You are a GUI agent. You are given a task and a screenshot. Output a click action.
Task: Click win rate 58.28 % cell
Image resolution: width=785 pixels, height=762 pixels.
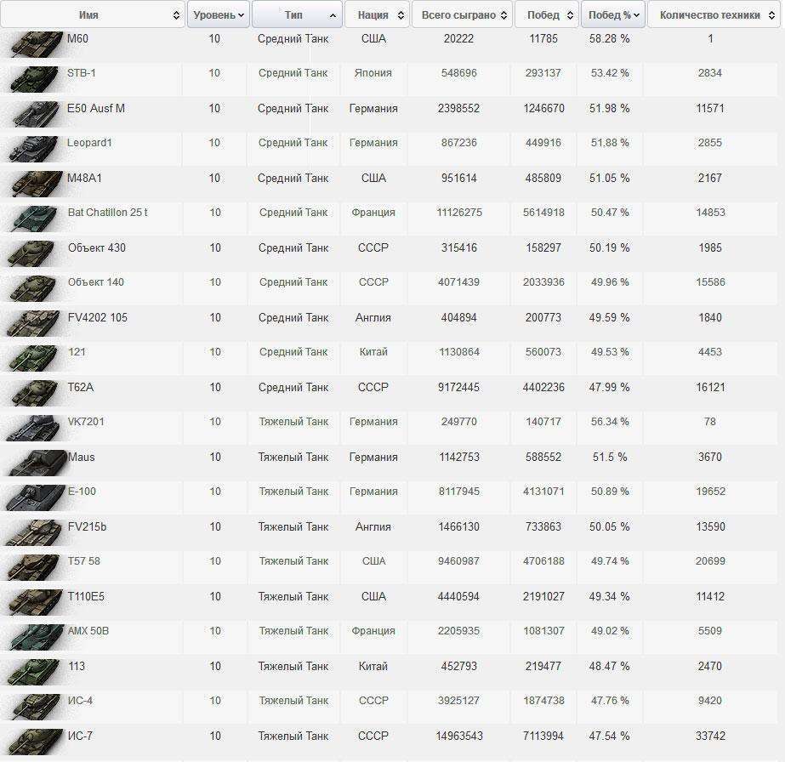[609, 38]
